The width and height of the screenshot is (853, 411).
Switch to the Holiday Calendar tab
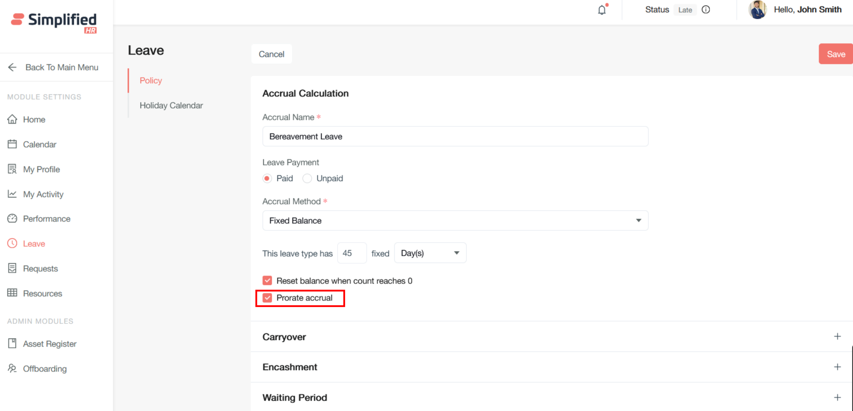171,105
